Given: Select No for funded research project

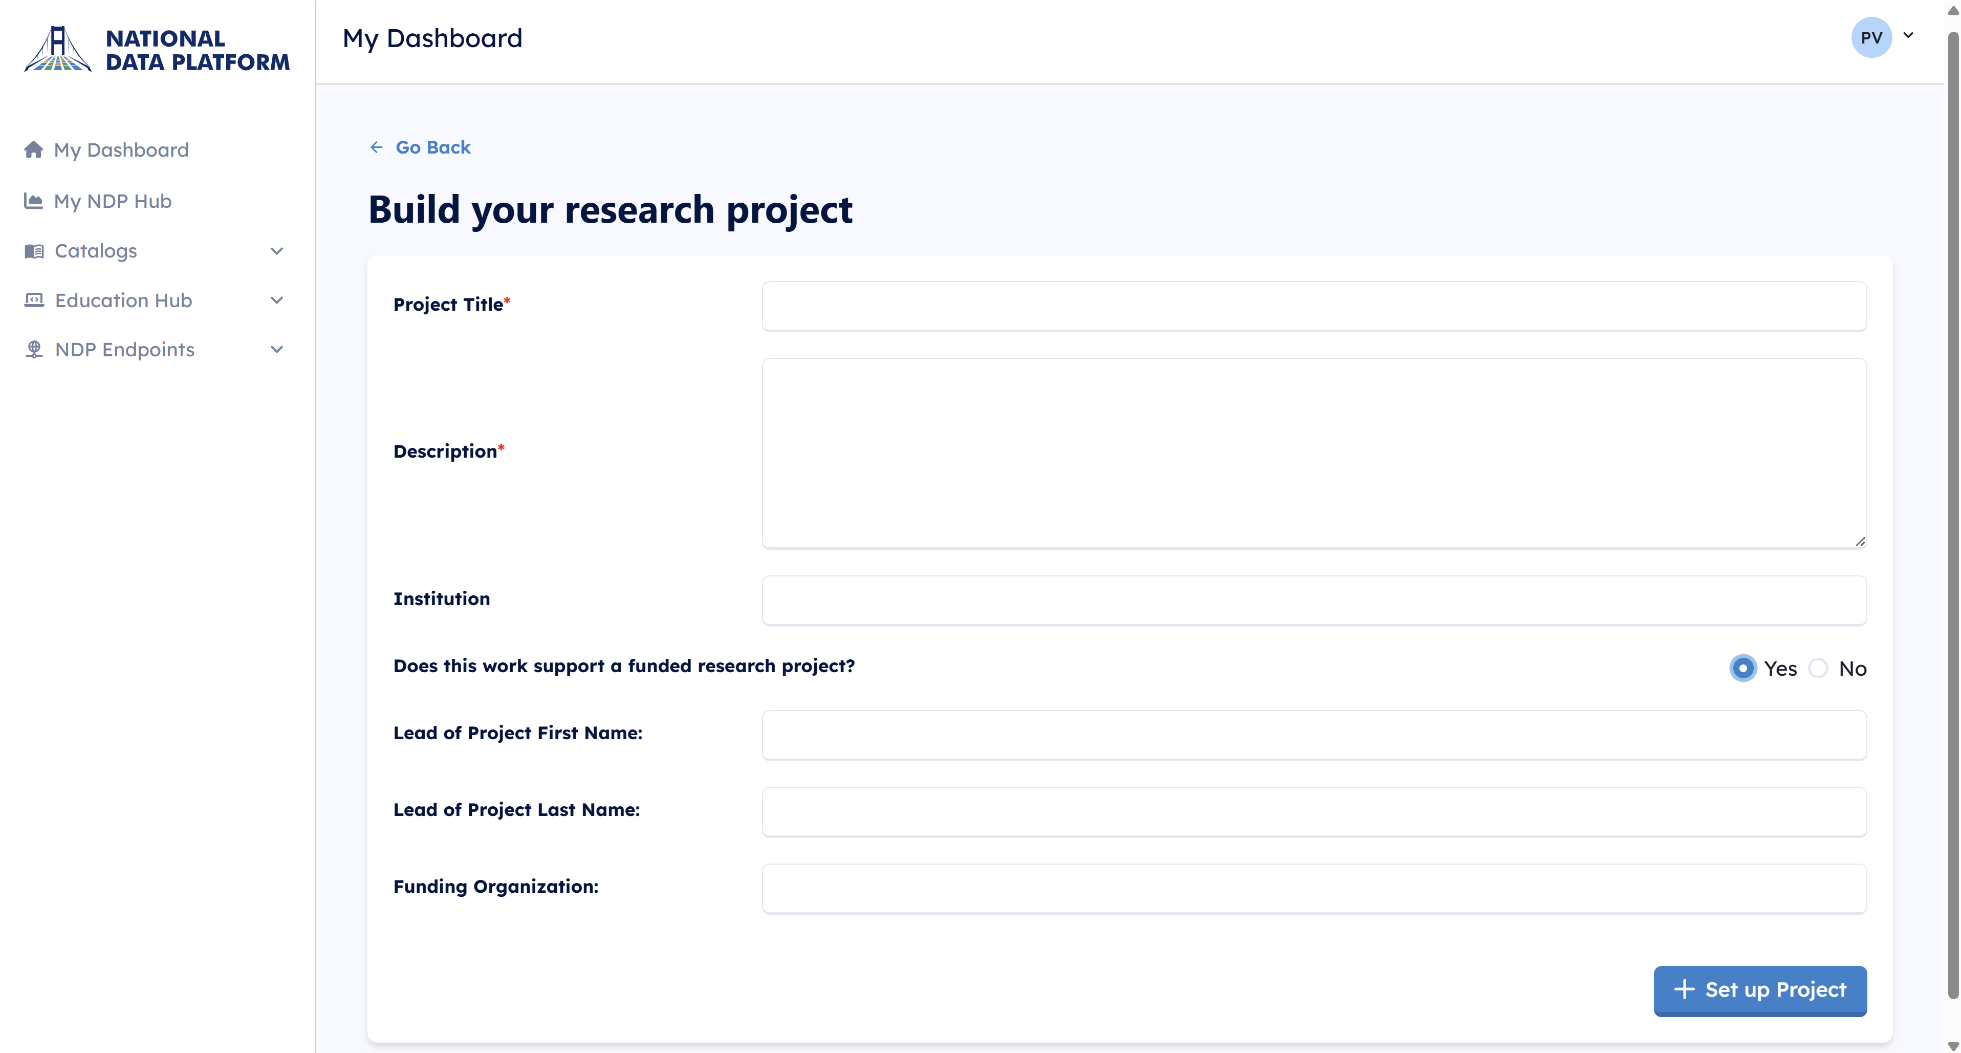Looking at the screenshot, I should pos(1818,669).
